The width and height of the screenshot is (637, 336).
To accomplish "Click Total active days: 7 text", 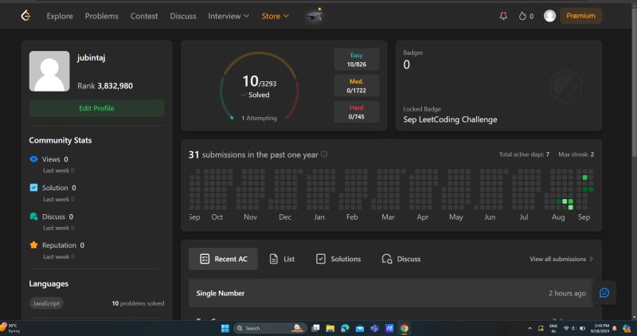I will pyautogui.click(x=524, y=154).
